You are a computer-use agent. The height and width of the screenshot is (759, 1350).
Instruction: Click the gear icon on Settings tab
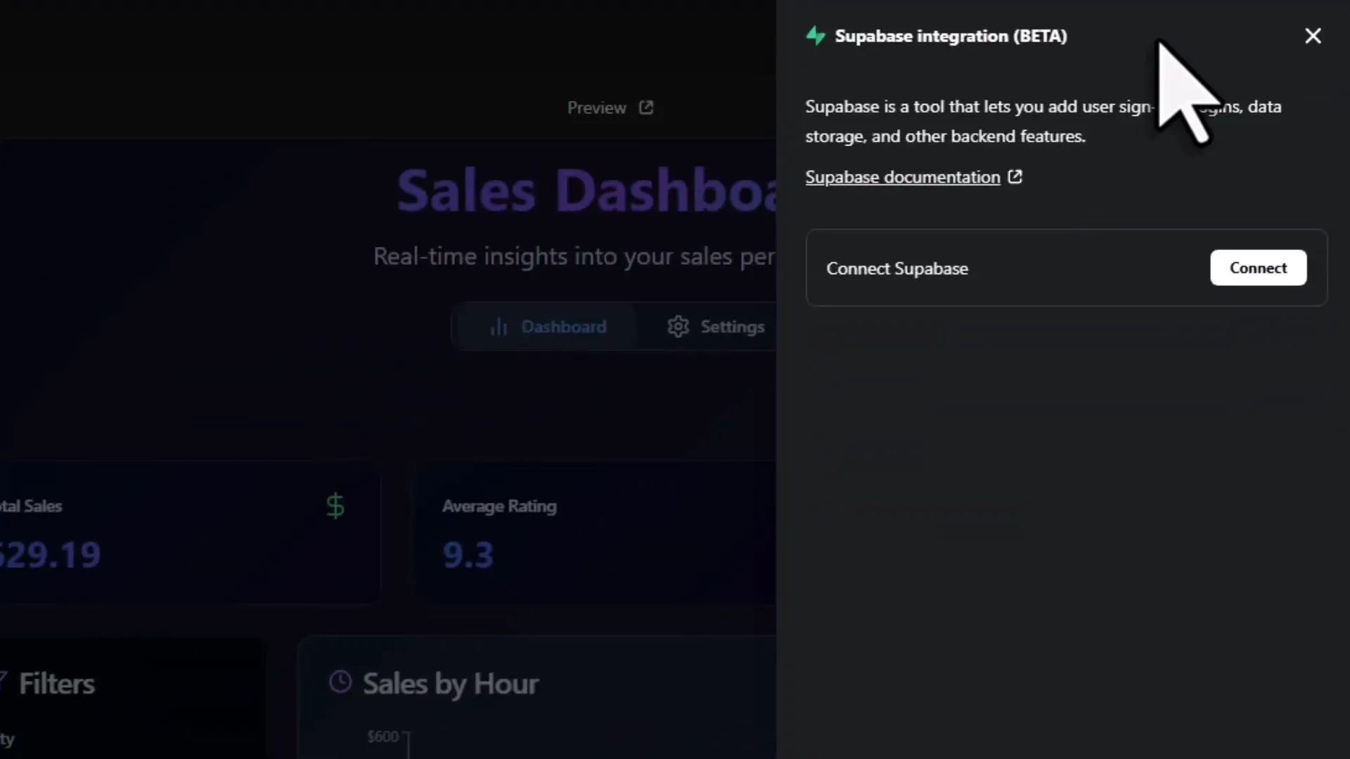677,326
